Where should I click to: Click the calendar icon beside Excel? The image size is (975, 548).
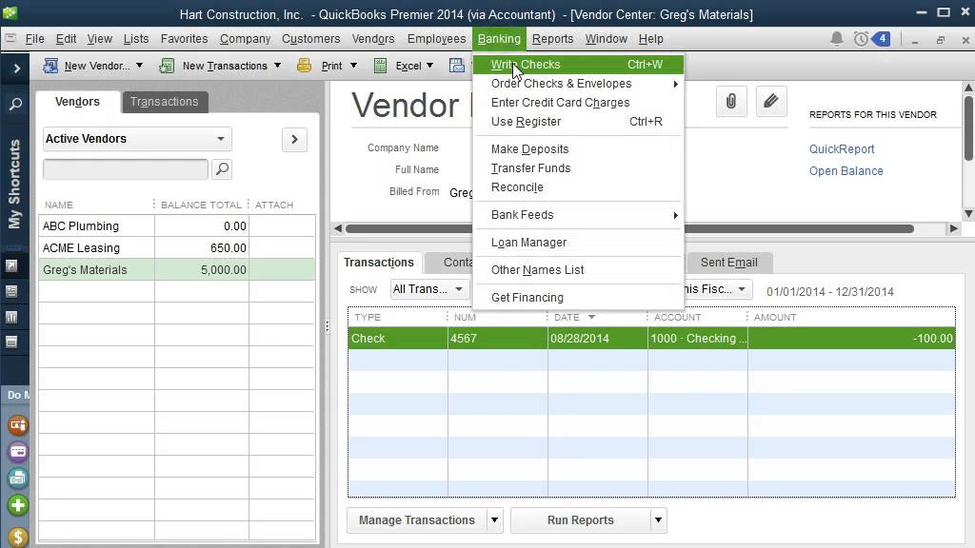(457, 66)
